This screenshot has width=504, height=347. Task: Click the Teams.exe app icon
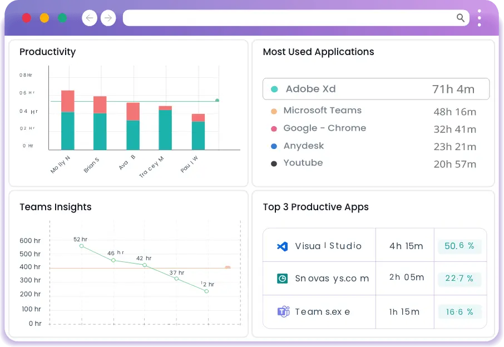point(283,311)
